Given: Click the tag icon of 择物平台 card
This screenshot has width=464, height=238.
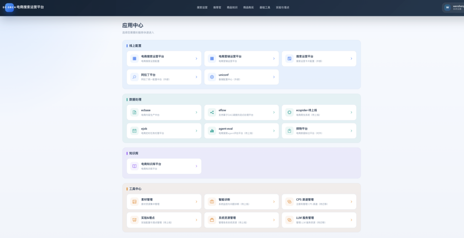Looking at the screenshot, I should click(290, 131).
